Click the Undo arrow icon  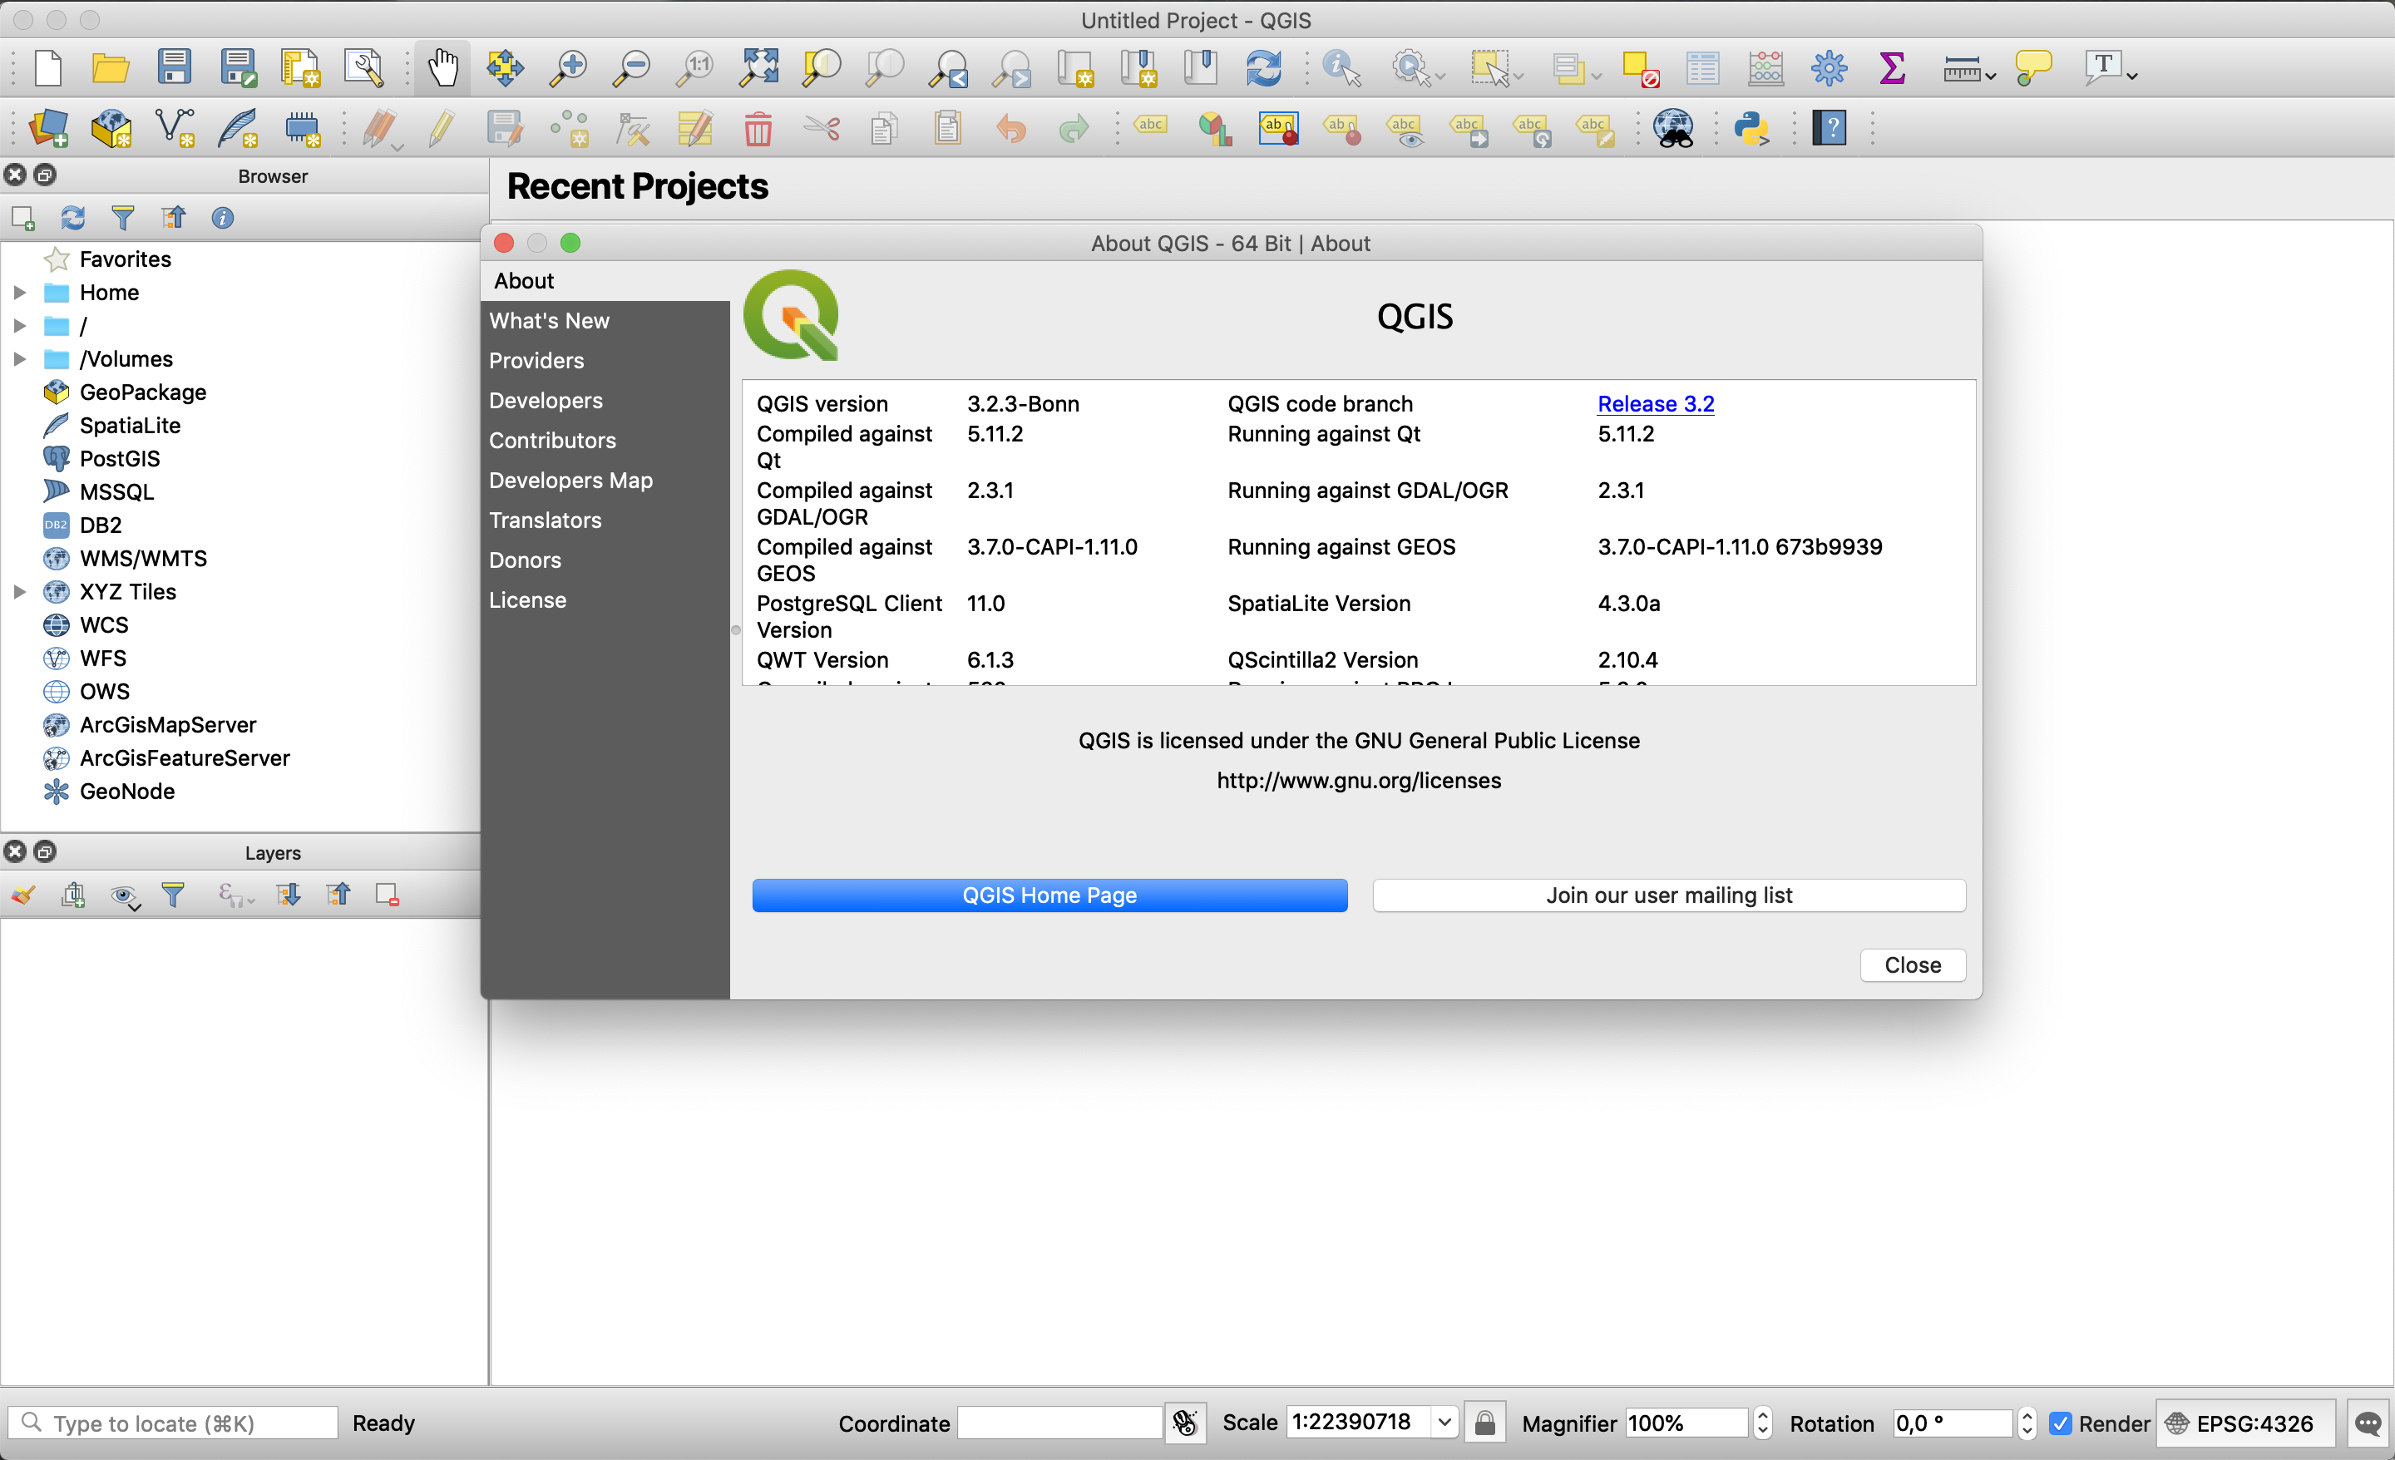(1011, 128)
